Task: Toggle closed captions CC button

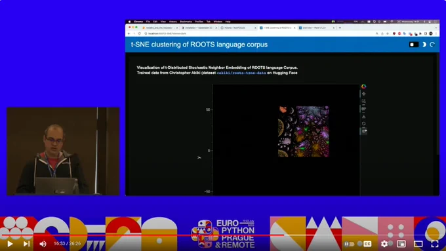Action: [367, 244]
